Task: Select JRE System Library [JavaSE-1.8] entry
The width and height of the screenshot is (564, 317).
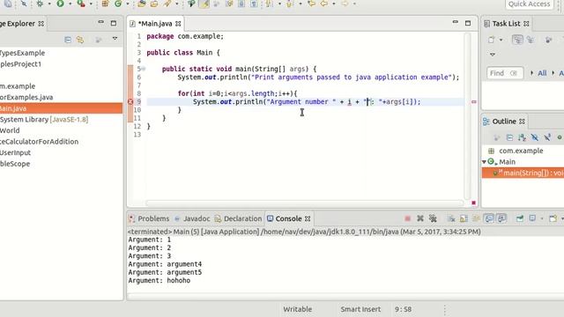Action: pos(44,120)
